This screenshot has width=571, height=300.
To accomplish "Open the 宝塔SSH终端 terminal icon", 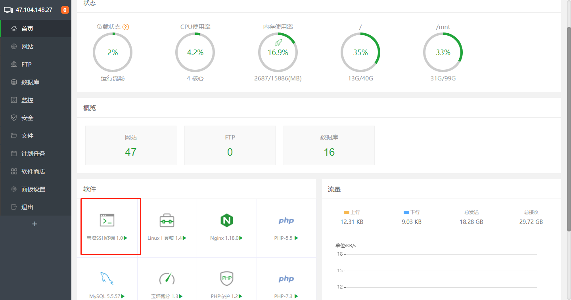I will point(107,220).
